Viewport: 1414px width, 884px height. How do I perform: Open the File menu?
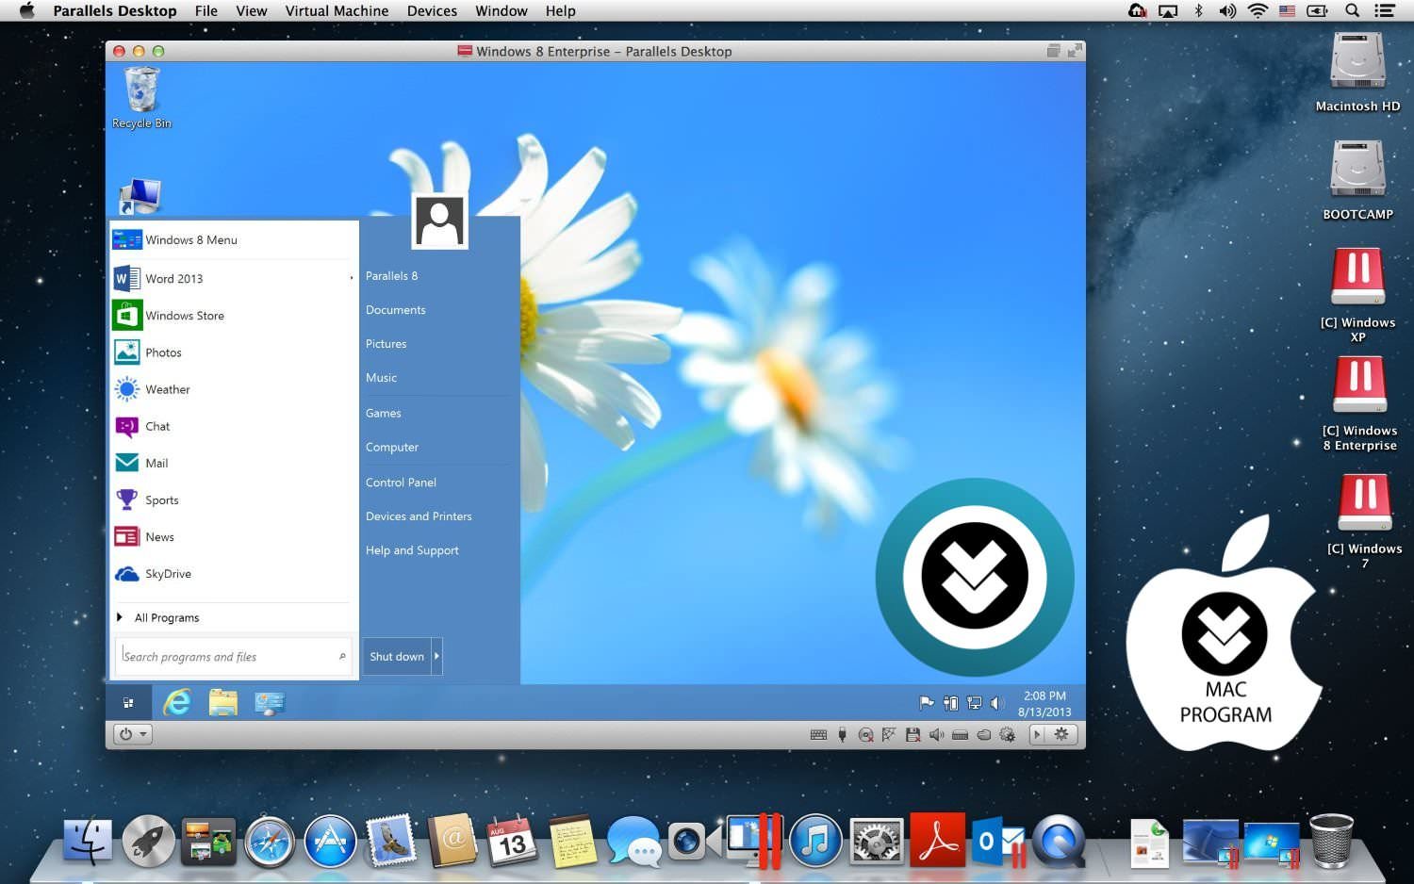pyautogui.click(x=206, y=10)
